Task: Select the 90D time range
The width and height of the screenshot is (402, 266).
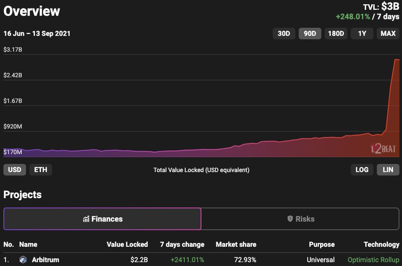Action: [x=310, y=34]
